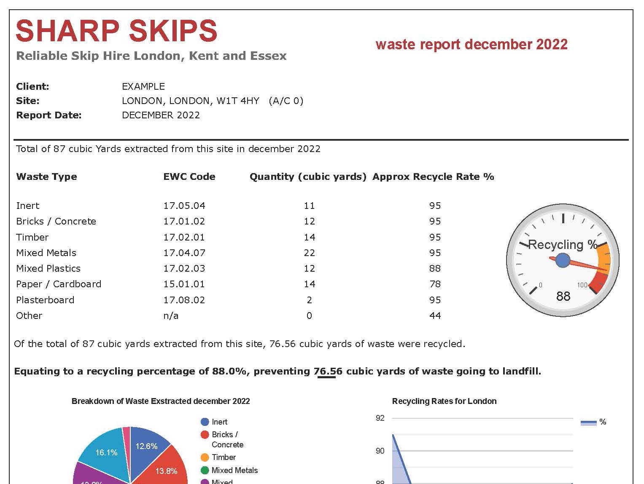
Task: Click the Other waste type row label
Action: 29,316
